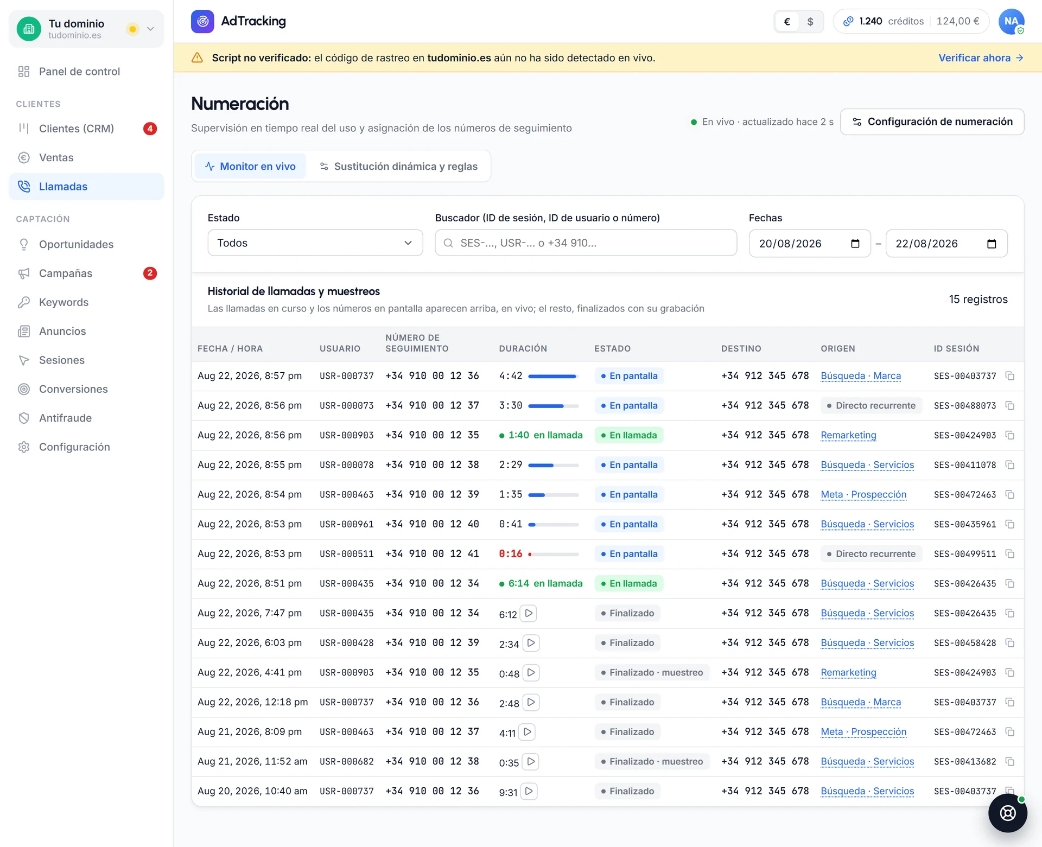Copy session ID SES-00413682
Viewport: 1042px width, 847px height.
click(x=1010, y=761)
